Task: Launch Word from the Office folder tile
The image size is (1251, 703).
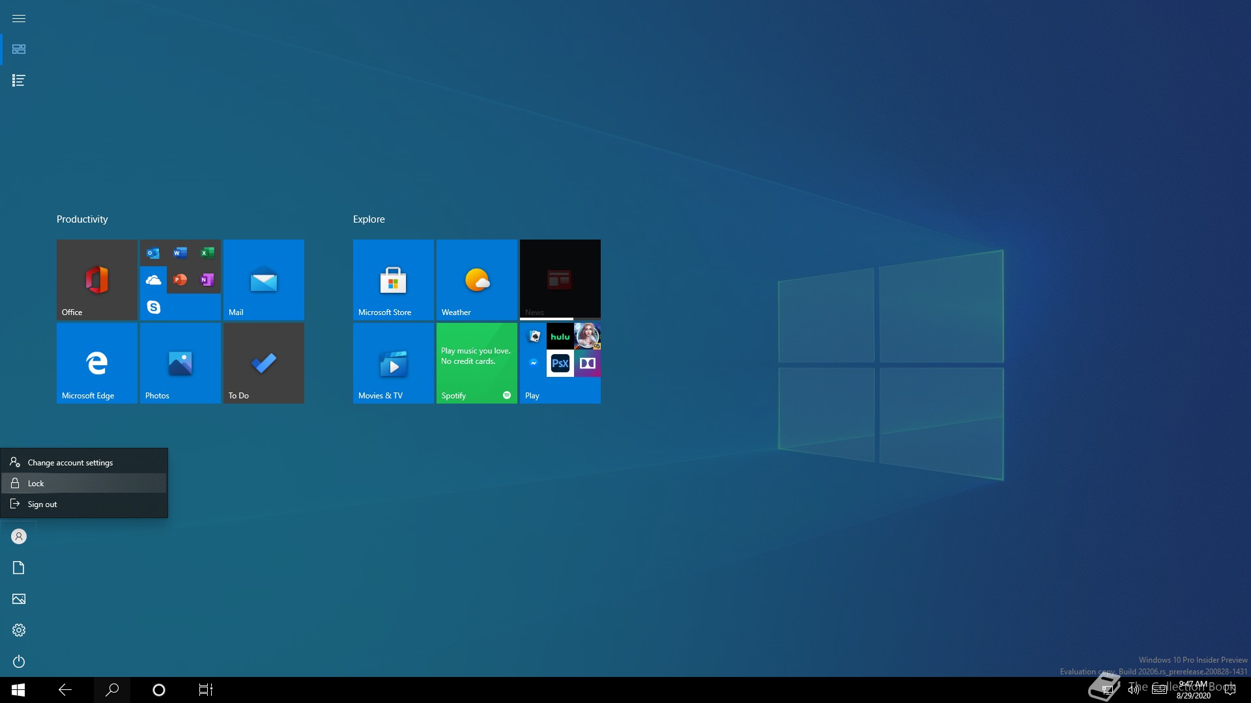Action: click(x=180, y=253)
